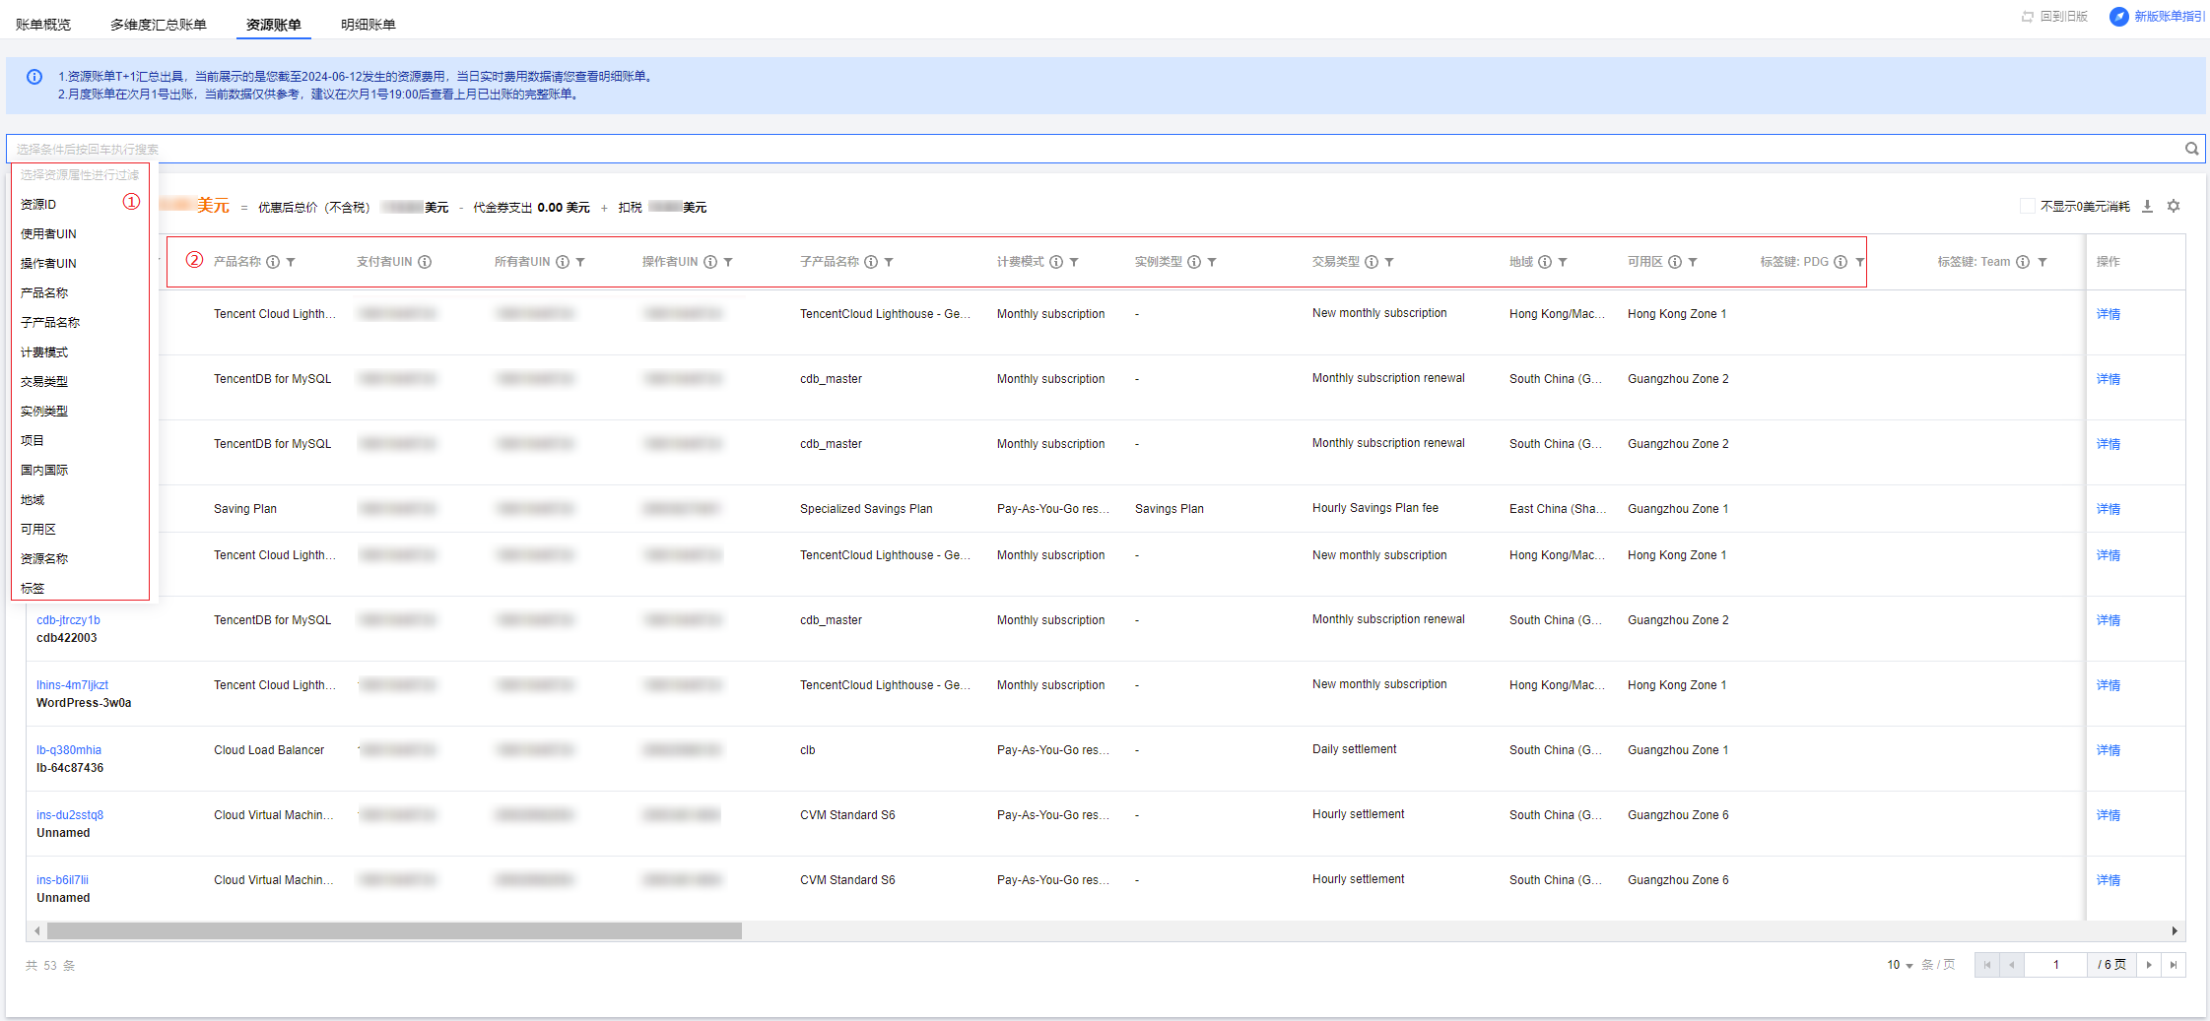This screenshot has height=1021, width=2210.
Task: Select 资源ID from the filter dropdown
Action: [x=38, y=204]
